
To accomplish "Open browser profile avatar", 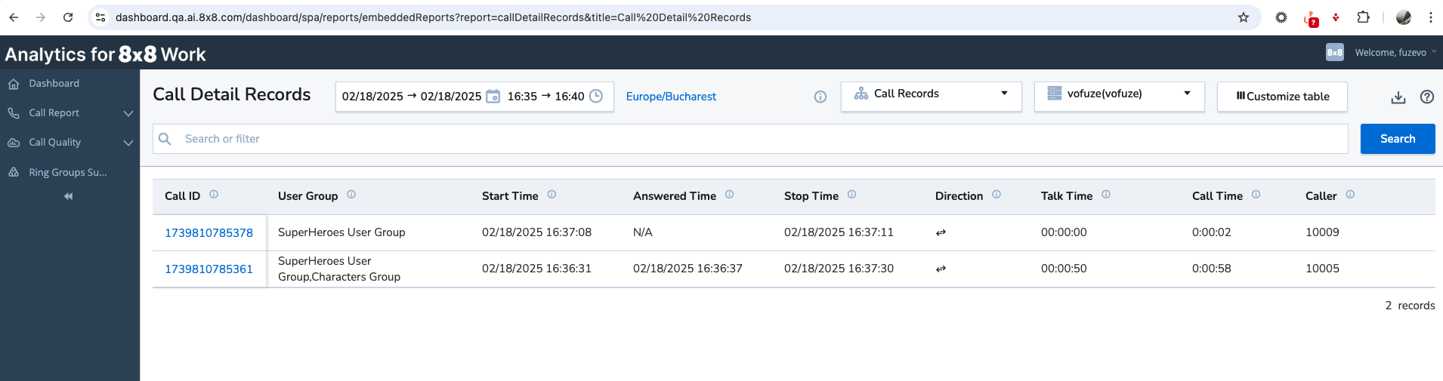I will 1404,17.
